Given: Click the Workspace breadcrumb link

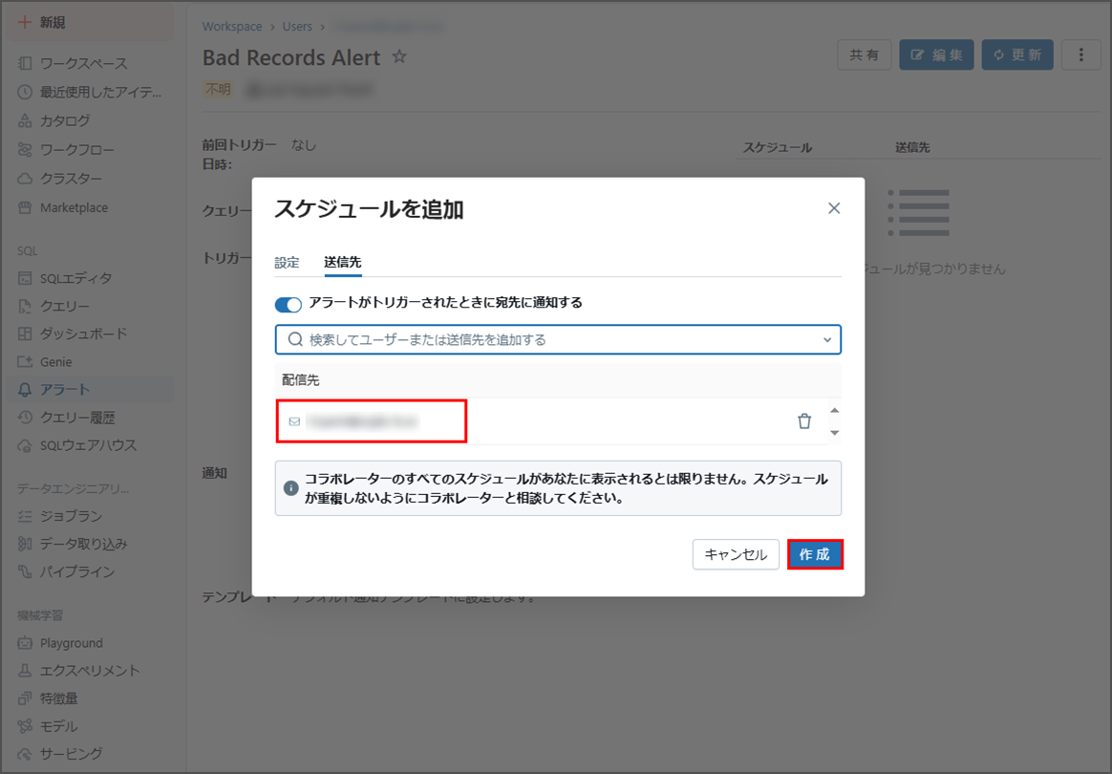Looking at the screenshot, I should click(232, 26).
